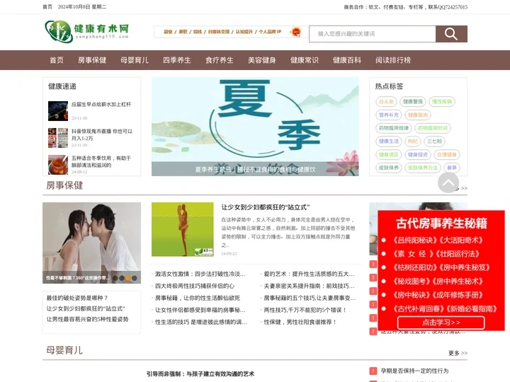Select the 慢性疾病 hot tag

point(442,102)
